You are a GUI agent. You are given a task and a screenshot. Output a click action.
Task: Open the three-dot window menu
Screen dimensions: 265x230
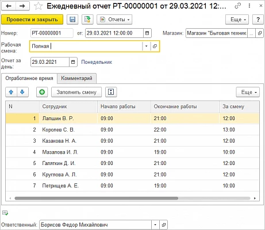click(x=249, y=6)
